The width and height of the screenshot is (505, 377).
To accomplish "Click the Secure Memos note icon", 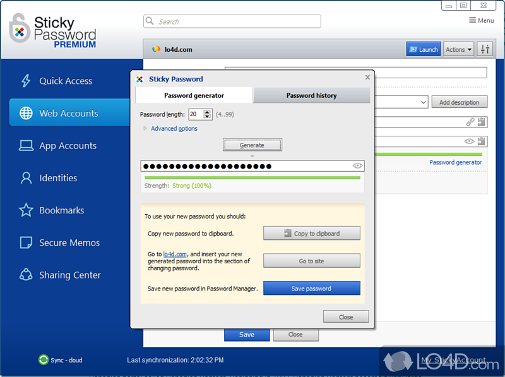I will (26, 242).
